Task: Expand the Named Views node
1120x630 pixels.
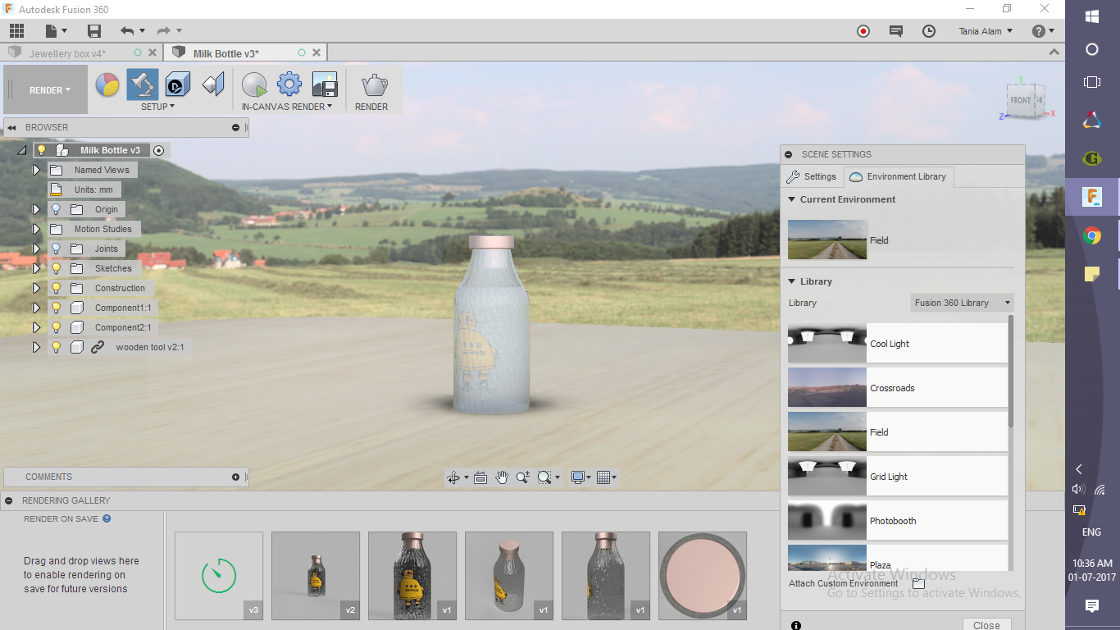Action: tap(36, 170)
